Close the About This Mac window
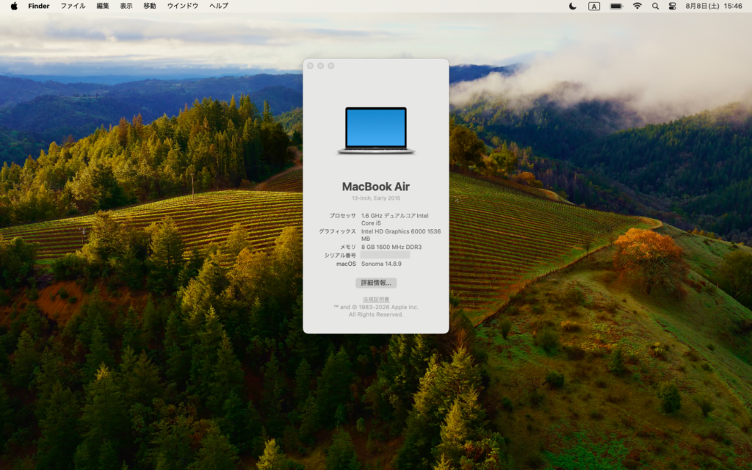 pyautogui.click(x=311, y=65)
